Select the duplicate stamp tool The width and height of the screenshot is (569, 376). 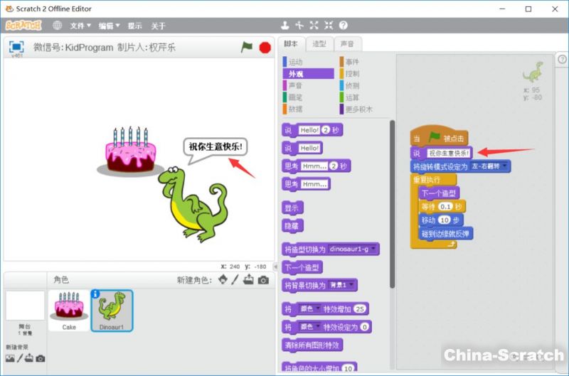pos(285,26)
